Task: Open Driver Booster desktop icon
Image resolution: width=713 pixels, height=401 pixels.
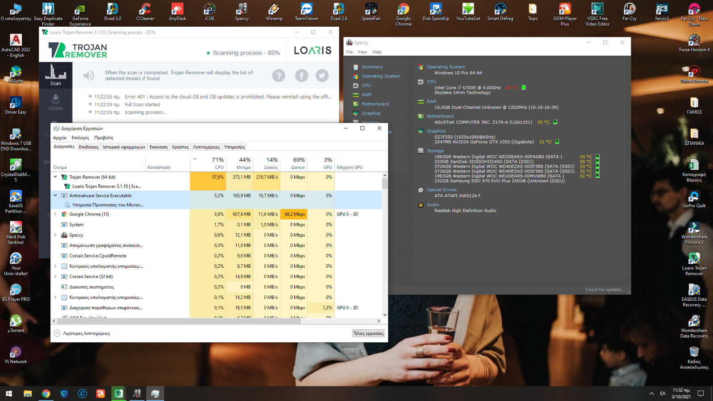Action: click(x=694, y=74)
